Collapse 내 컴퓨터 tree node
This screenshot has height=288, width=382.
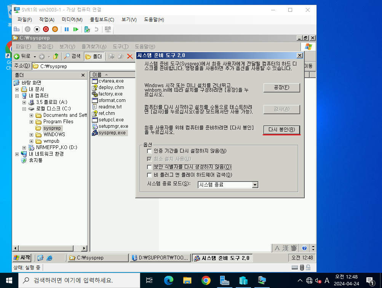[x=17, y=96]
